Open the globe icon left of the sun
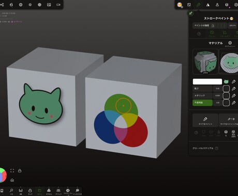 tap(21, 5)
